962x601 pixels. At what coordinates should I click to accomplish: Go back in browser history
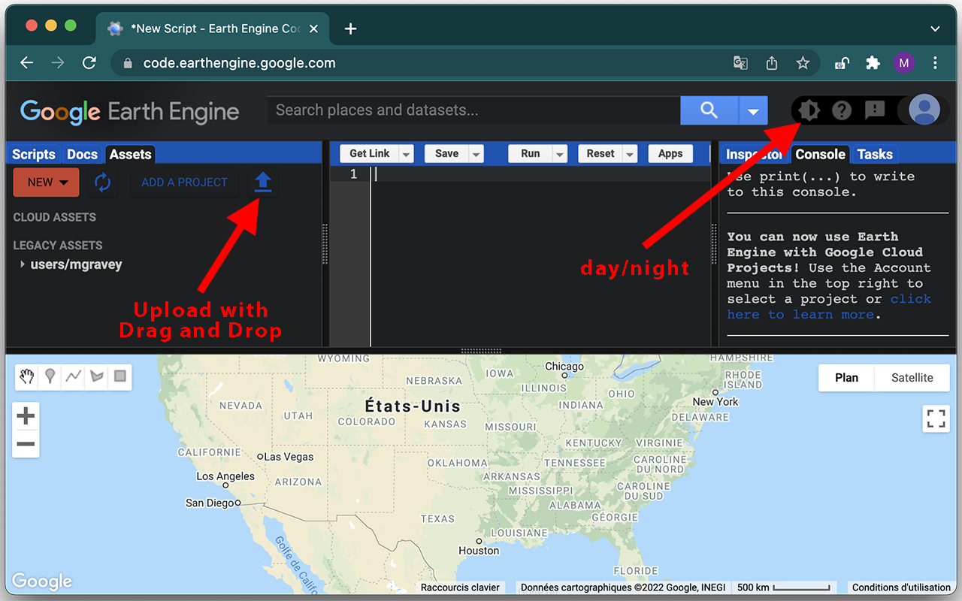click(x=27, y=63)
